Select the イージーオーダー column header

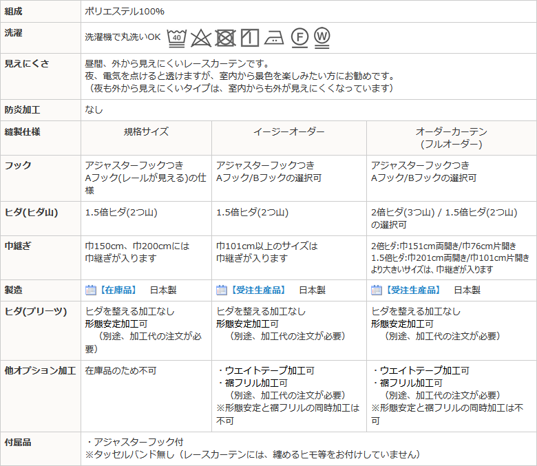click(x=288, y=131)
